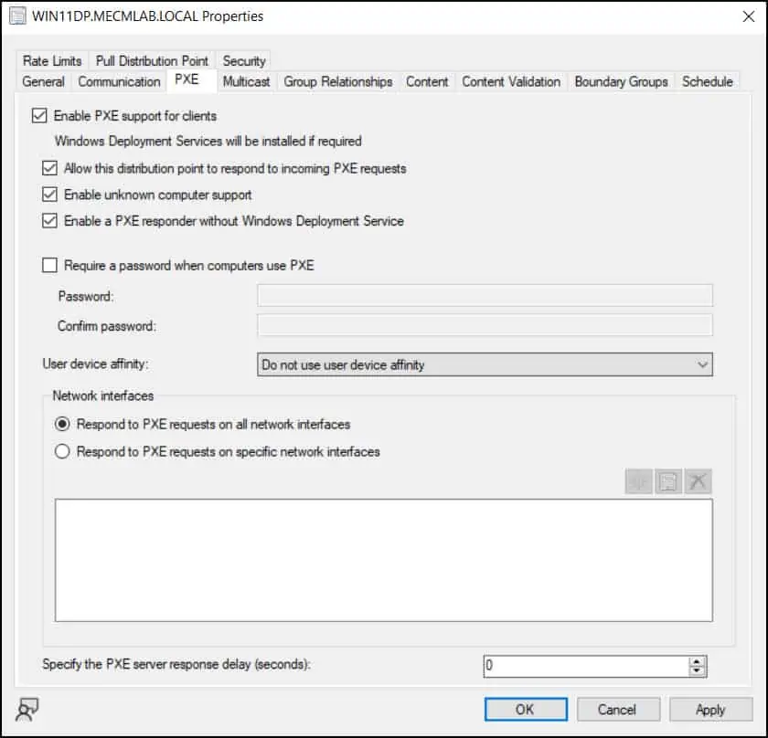
Task: Click the add network interface star icon
Action: coord(639,482)
